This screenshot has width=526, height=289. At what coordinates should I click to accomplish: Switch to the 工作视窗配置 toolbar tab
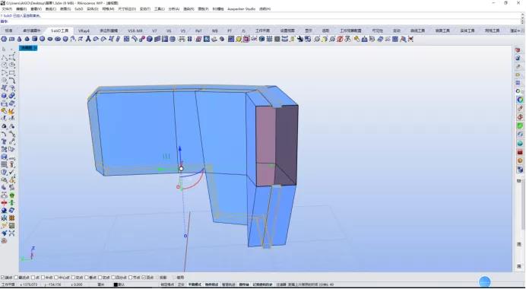tap(350, 30)
